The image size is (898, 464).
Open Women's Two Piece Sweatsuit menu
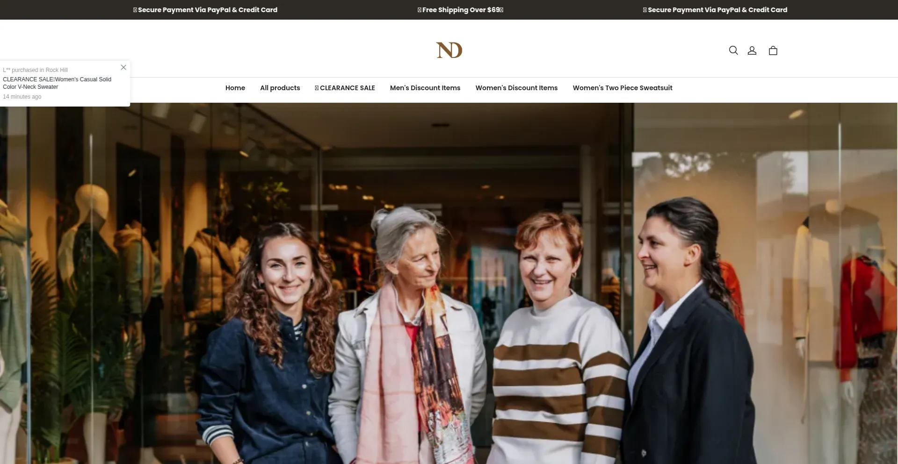[x=623, y=88]
